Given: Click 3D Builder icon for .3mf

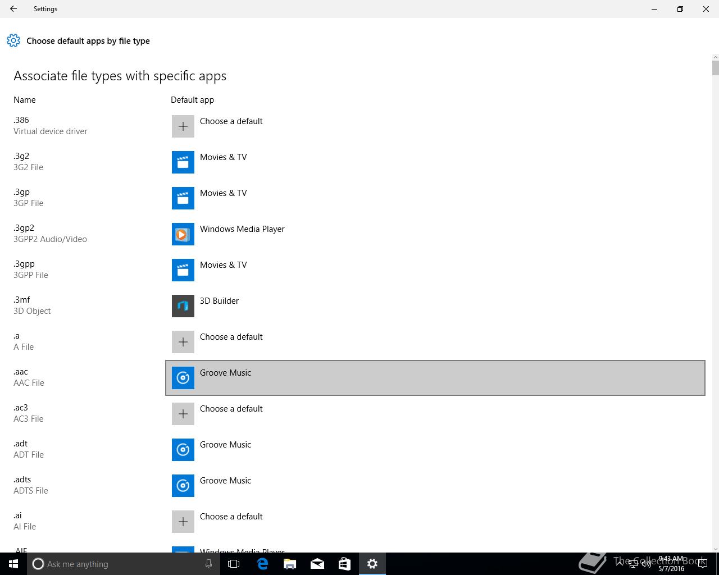Looking at the screenshot, I should tap(183, 306).
